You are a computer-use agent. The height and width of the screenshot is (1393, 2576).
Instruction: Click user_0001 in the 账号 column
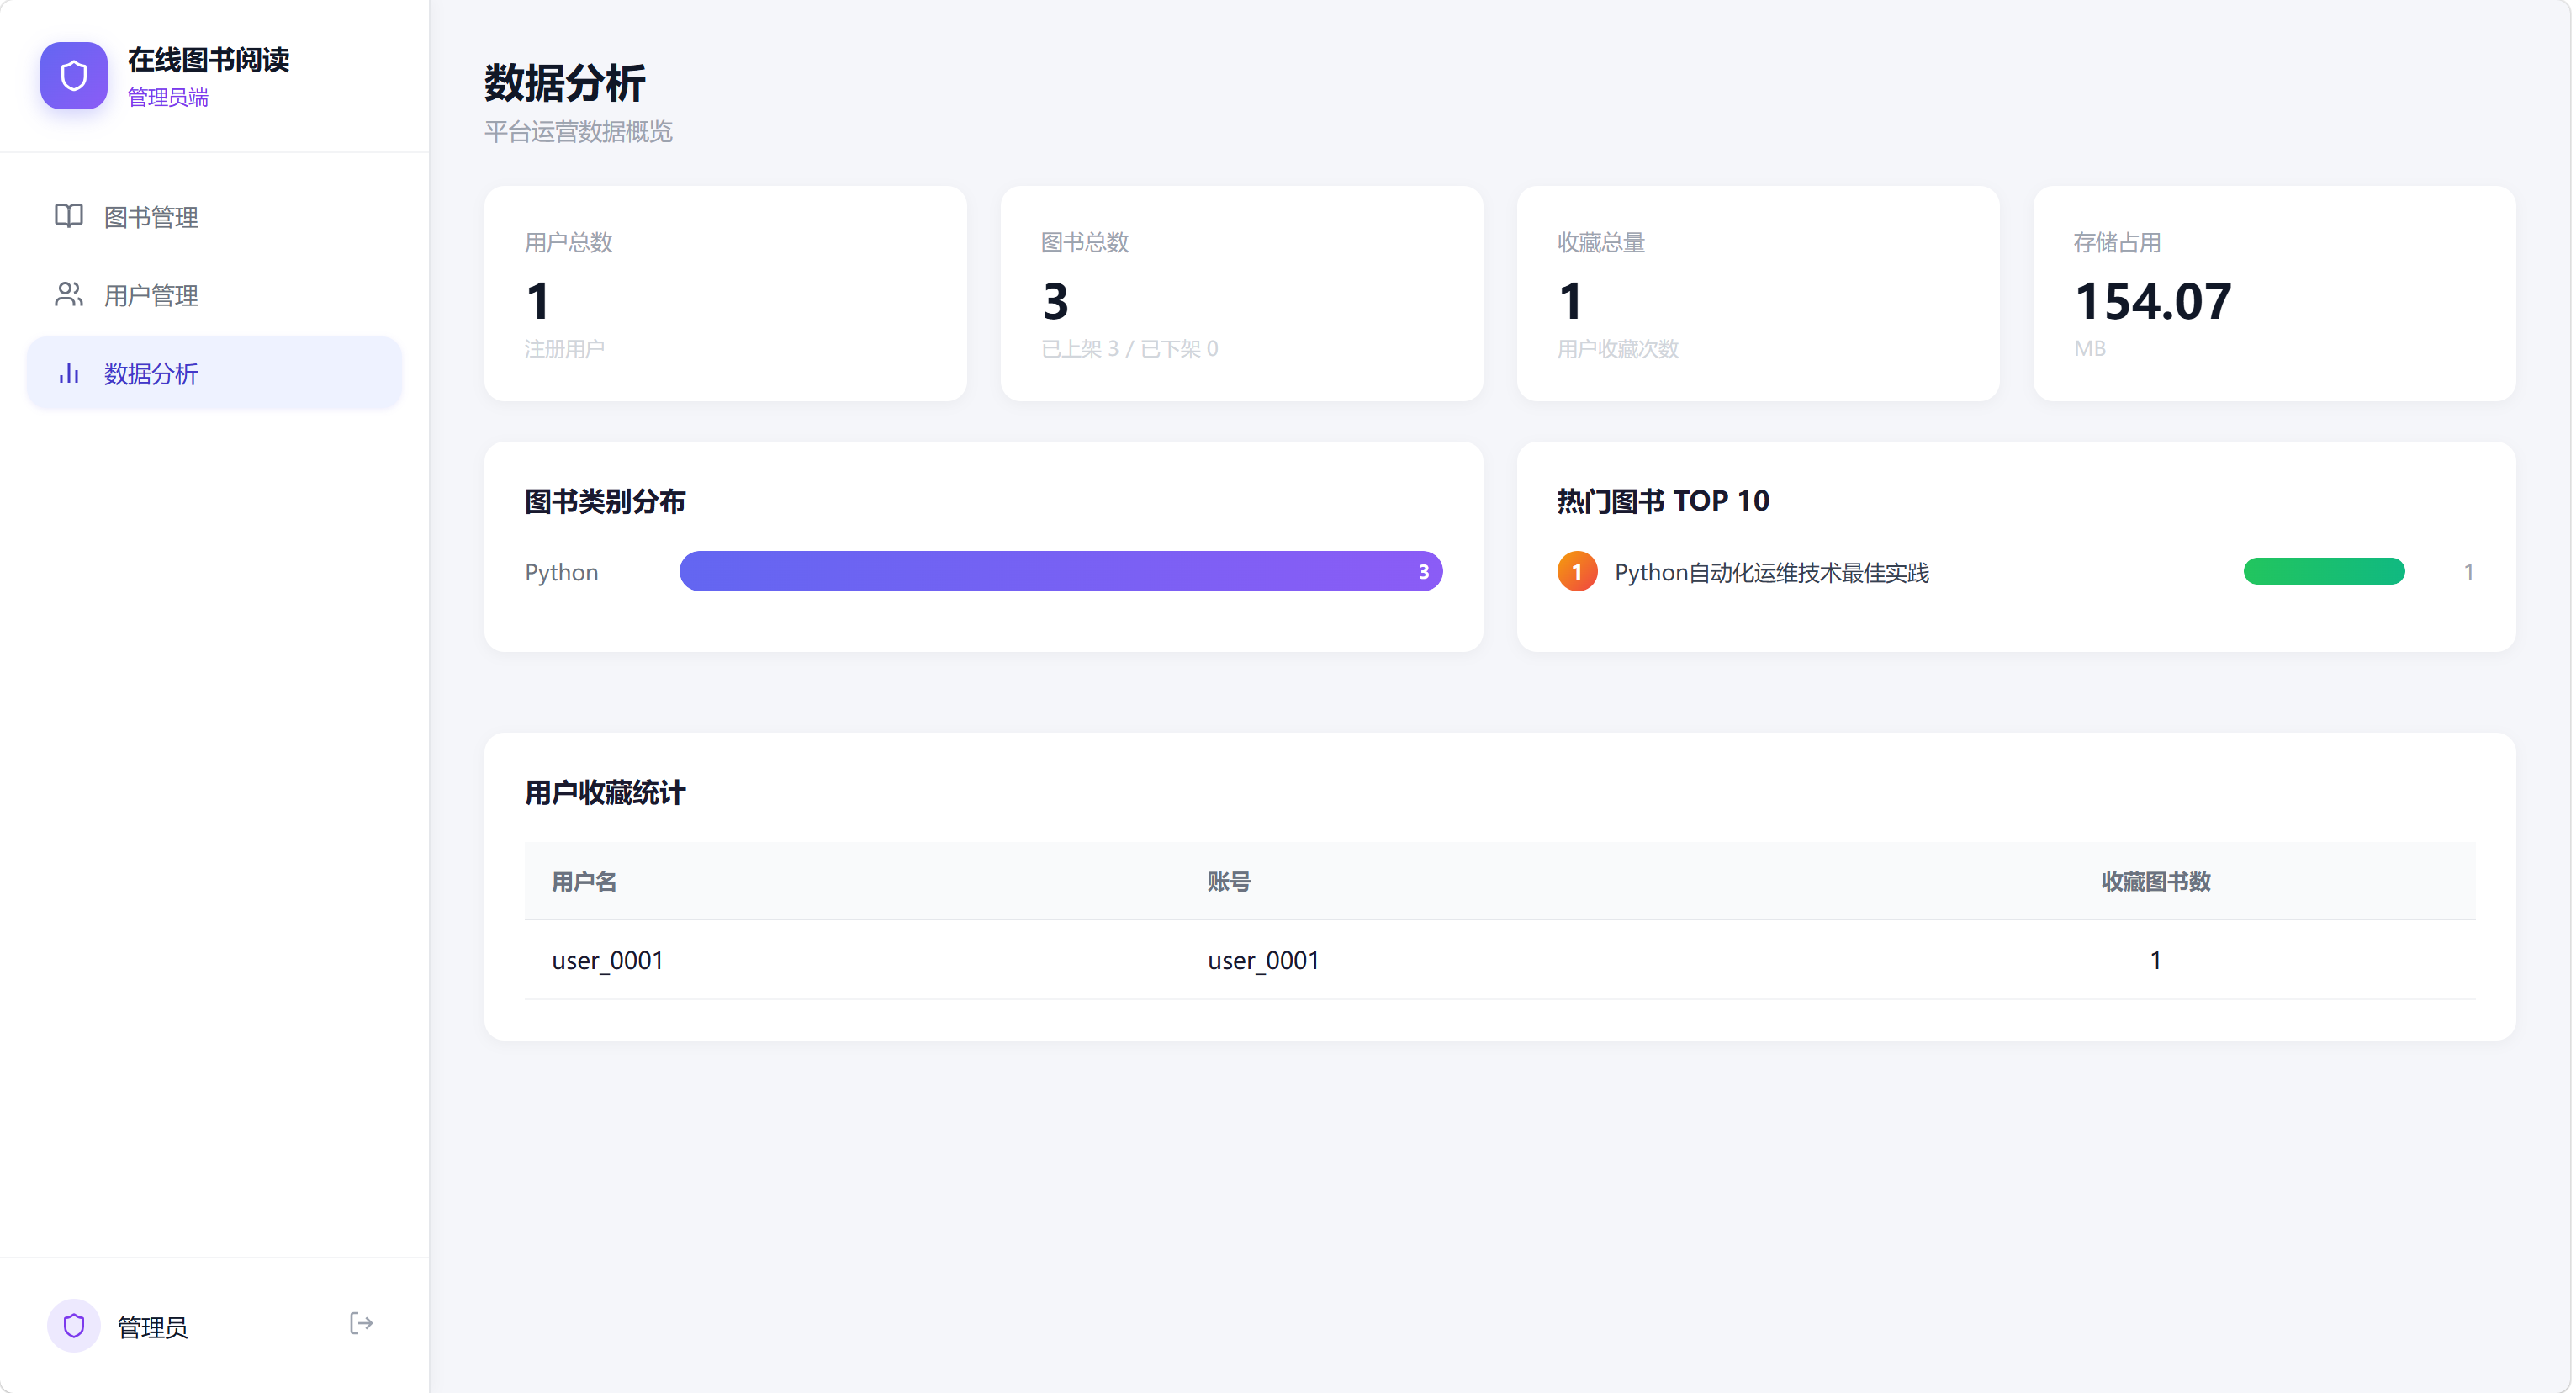1263,961
